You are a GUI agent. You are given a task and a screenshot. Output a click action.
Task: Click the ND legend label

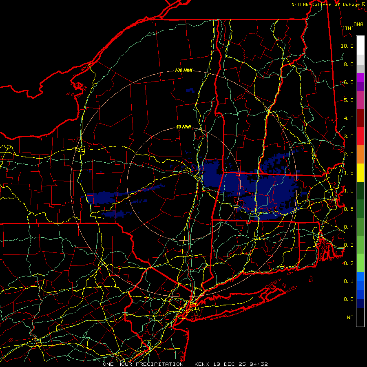pos(350,318)
